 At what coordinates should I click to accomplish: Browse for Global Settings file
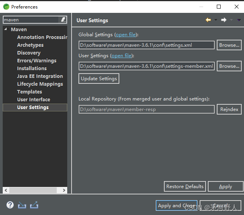(x=229, y=45)
